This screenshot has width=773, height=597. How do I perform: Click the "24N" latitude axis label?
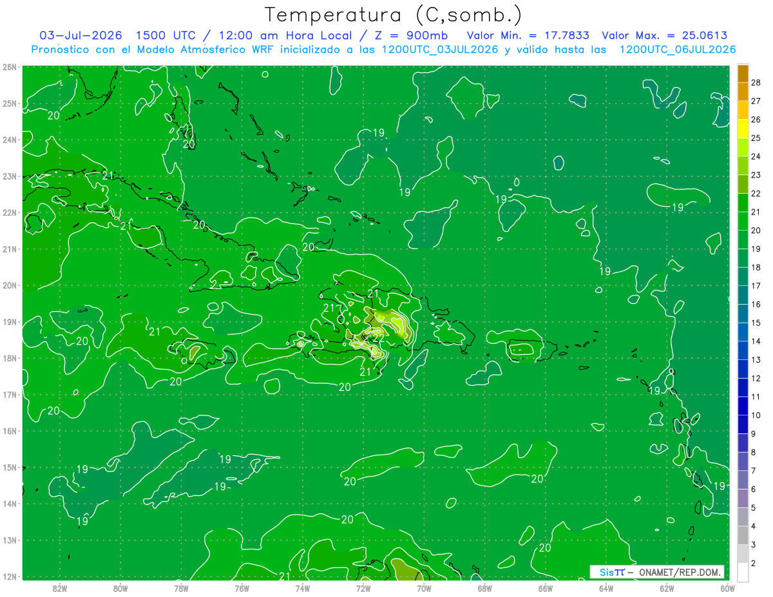tap(10, 140)
